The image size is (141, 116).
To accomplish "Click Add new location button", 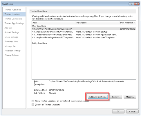I will pos(98,97).
